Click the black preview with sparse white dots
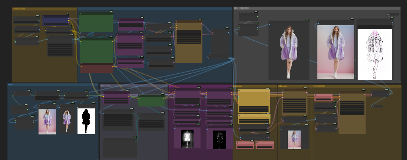The image size is (407, 160). [220, 140]
